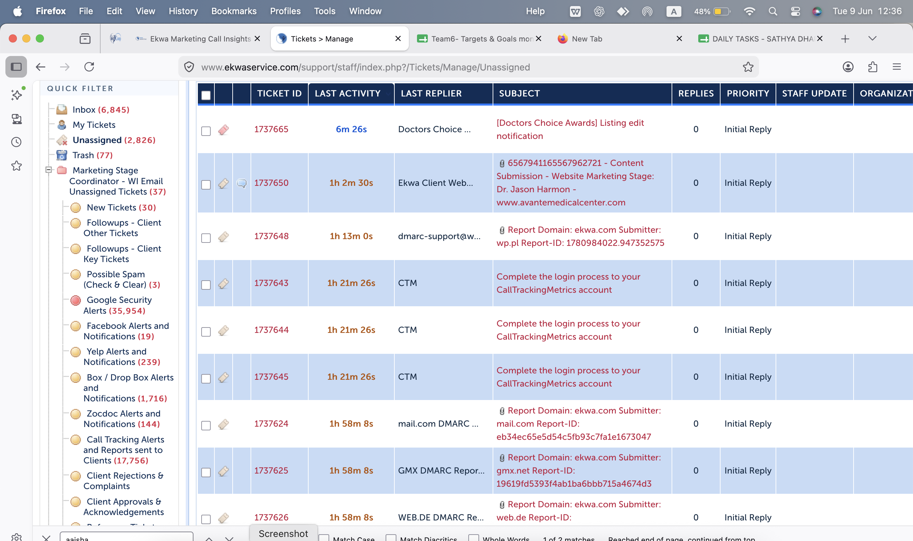Open Firefox account profile icon
913x541 pixels.
848,67
